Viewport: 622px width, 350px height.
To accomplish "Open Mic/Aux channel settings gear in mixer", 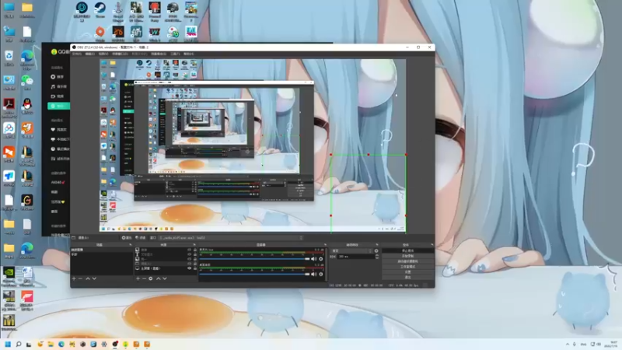I will pyautogui.click(x=321, y=259).
